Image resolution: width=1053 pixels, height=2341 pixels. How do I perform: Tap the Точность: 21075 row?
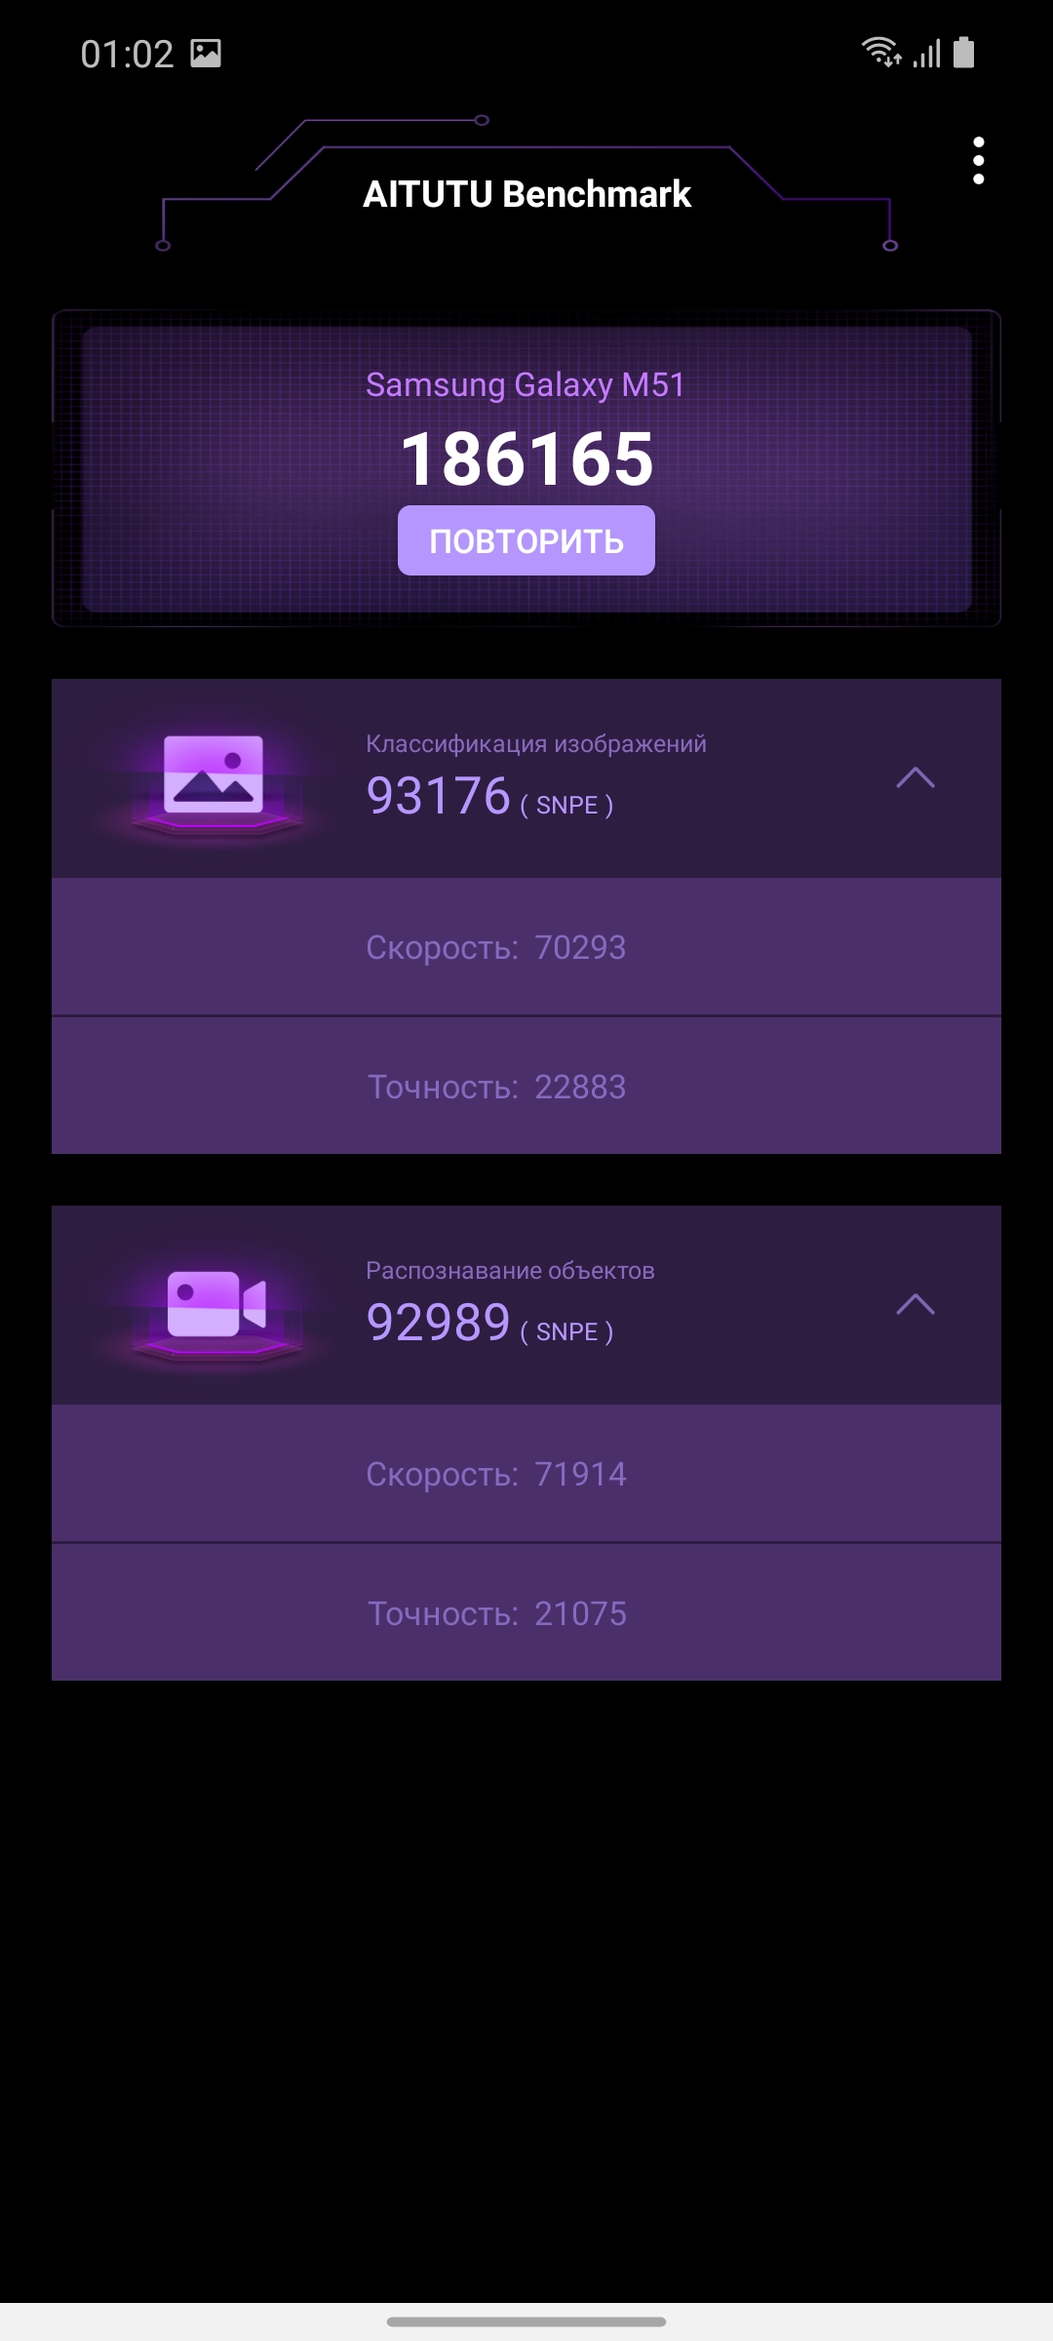tap(526, 1612)
